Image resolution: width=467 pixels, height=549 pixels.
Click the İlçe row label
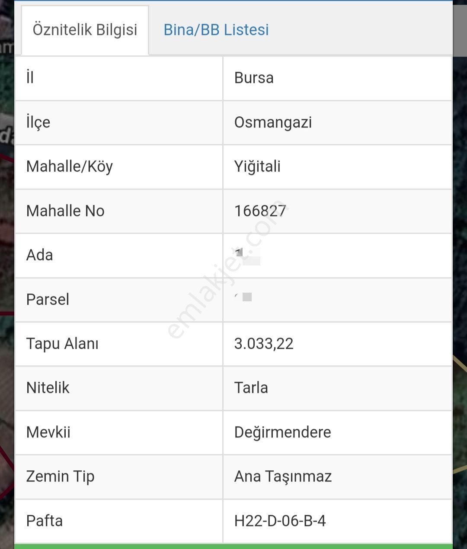[37, 122]
